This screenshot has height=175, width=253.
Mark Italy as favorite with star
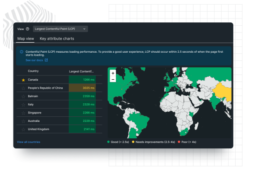(x=23, y=105)
